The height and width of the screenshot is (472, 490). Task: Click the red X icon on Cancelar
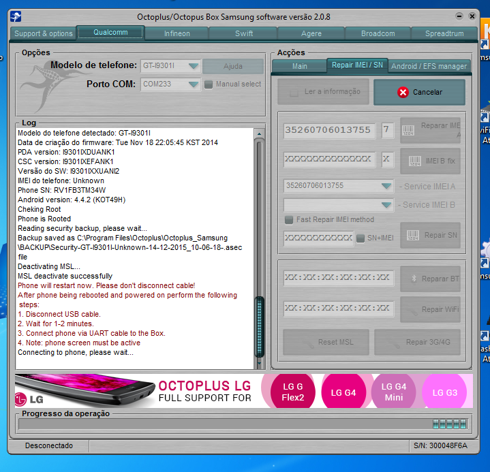(403, 92)
